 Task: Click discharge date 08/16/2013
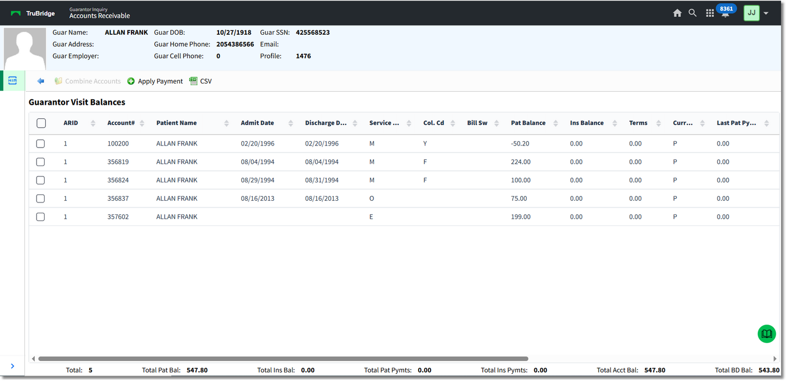(322, 199)
